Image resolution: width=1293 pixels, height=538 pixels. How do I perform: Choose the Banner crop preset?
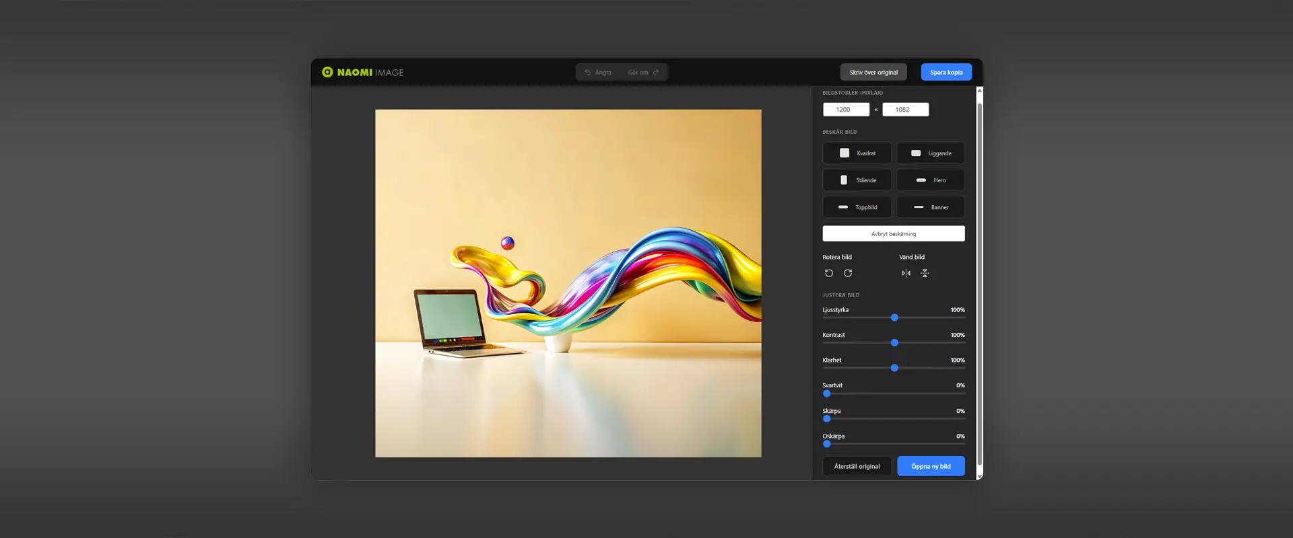point(931,207)
